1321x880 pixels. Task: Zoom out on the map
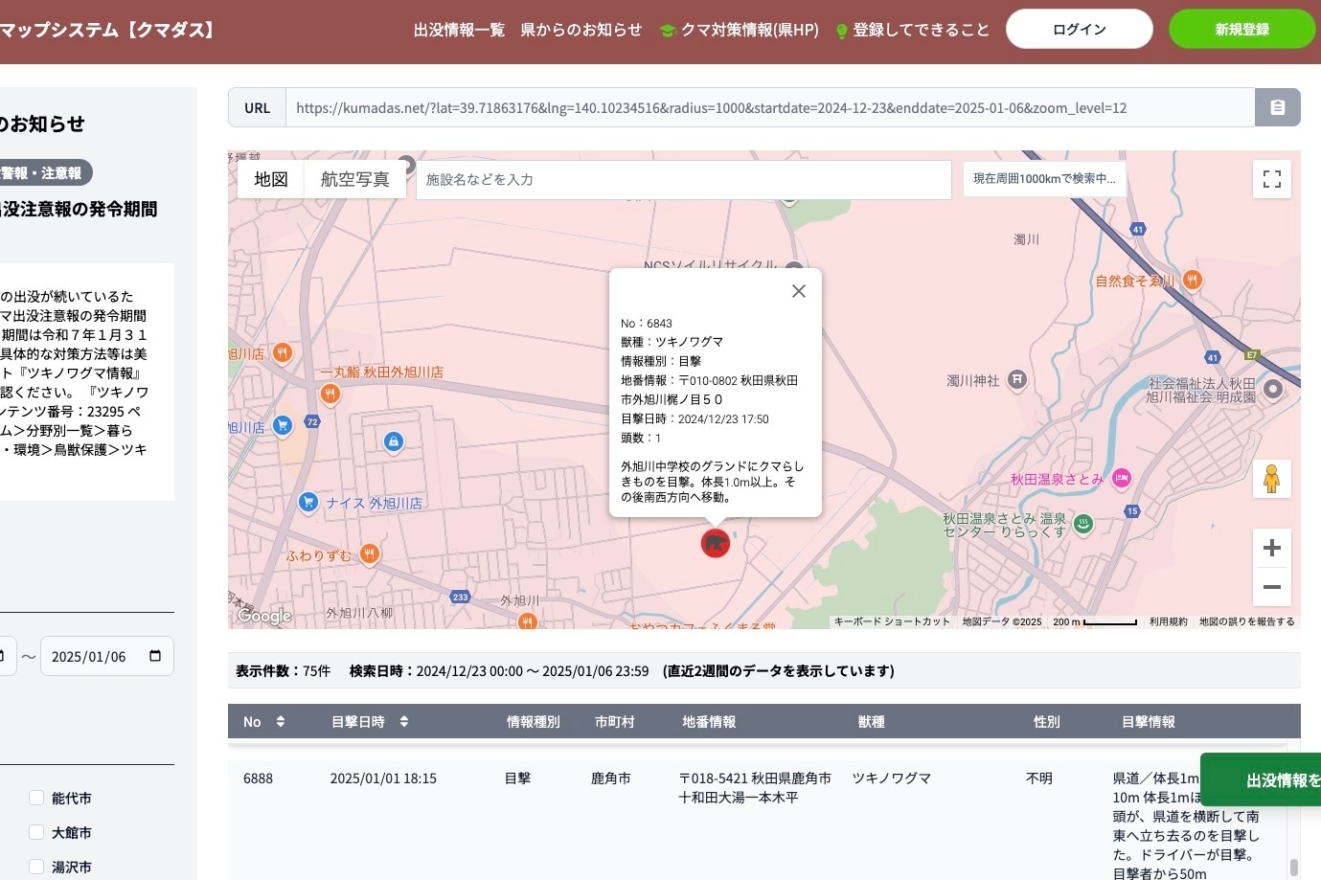click(x=1271, y=587)
